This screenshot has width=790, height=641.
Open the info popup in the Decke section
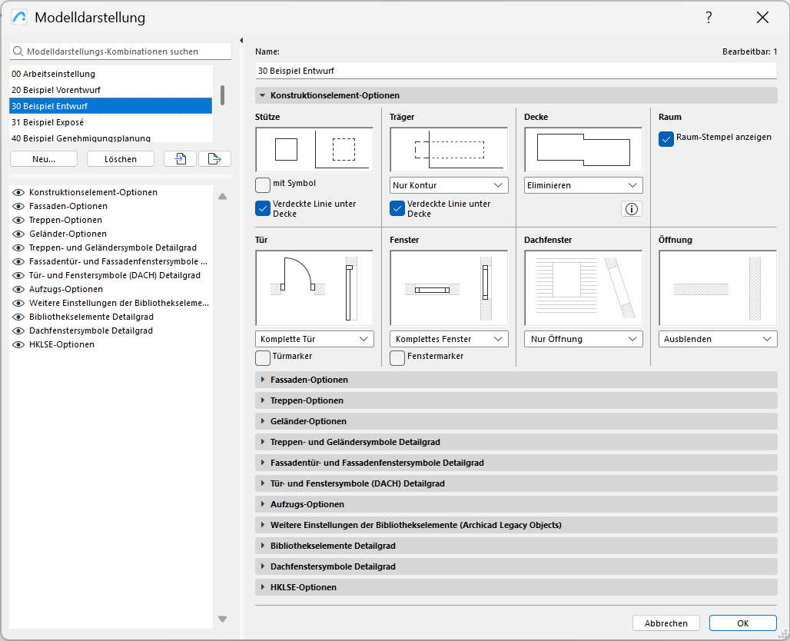[x=631, y=208]
